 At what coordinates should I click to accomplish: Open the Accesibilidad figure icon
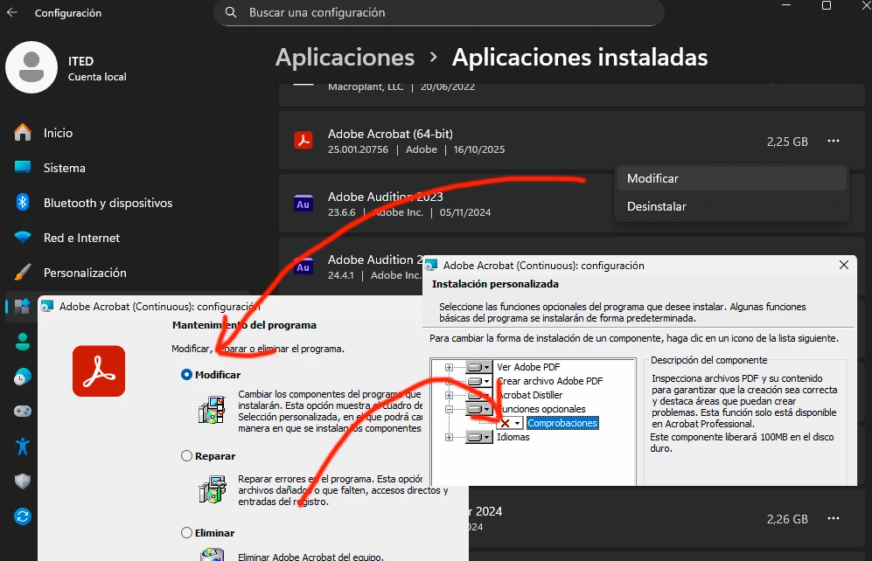(x=23, y=446)
